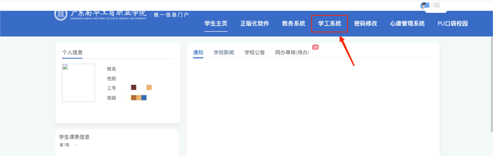Open the 网办审核(待办) tab
The height and width of the screenshot is (156, 493).
click(x=292, y=53)
